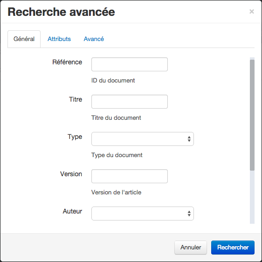Image resolution: width=262 pixels, height=262 pixels.
Task: Focus the Référence text field
Action: 130,64
